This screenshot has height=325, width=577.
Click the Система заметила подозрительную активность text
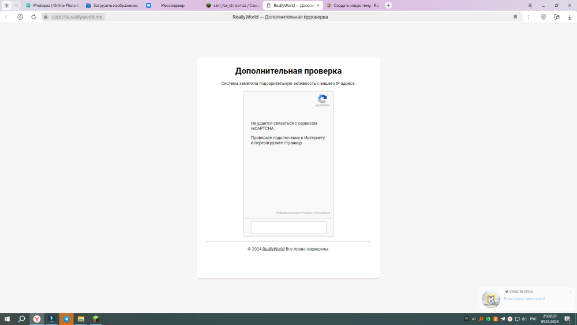(x=288, y=84)
